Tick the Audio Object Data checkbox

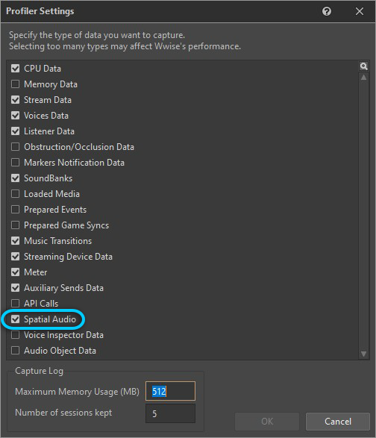[x=16, y=351]
